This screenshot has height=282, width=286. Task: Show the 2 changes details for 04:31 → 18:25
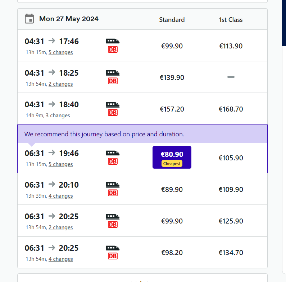pos(60,84)
